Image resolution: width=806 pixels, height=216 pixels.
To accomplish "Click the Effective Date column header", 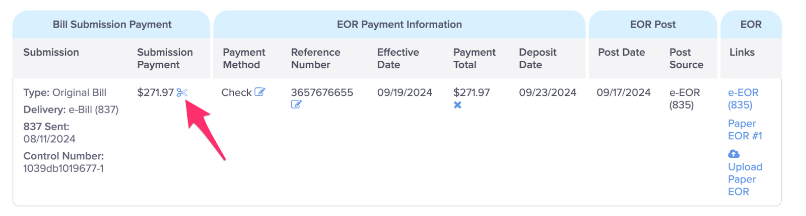I will click(x=398, y=58).
